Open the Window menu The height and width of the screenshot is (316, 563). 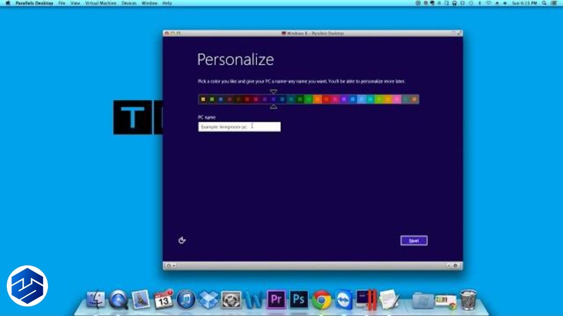tap(150, 3)
